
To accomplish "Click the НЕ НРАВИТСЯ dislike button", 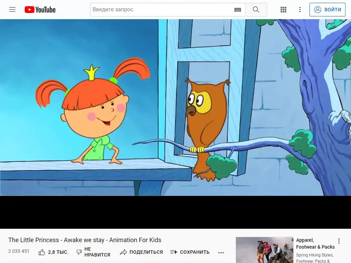I will click(x=93, y=252).
